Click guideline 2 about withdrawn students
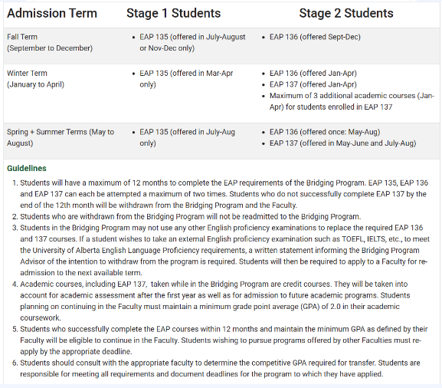The image size is (442, 388). [191, 217]
